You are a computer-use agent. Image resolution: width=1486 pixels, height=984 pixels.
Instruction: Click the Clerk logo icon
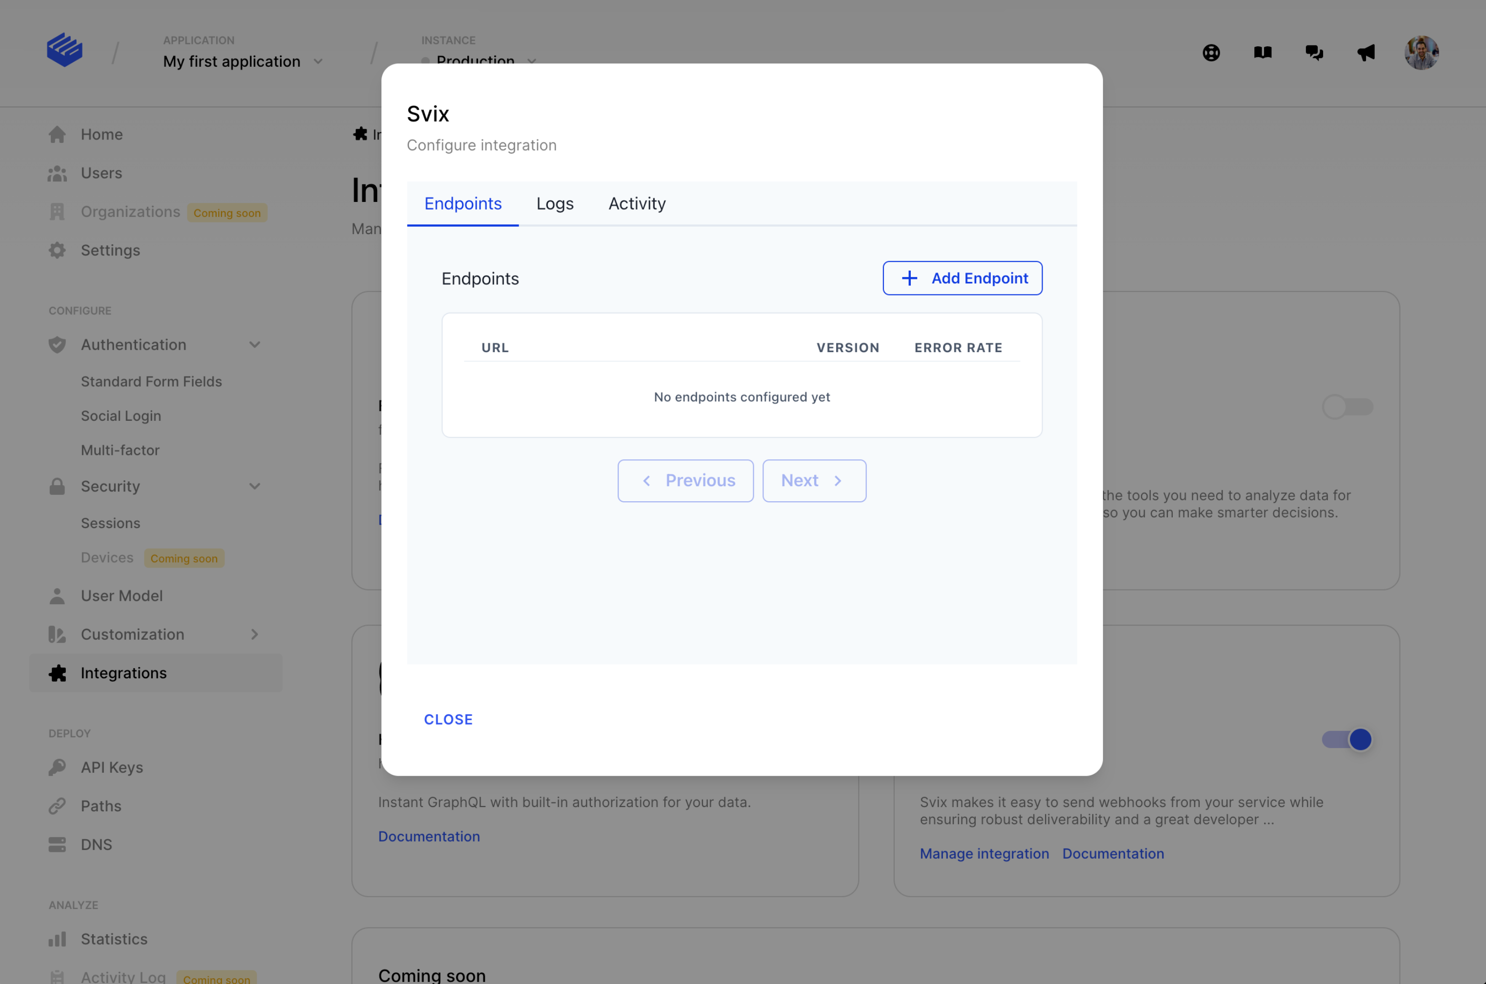coord(65,50)
